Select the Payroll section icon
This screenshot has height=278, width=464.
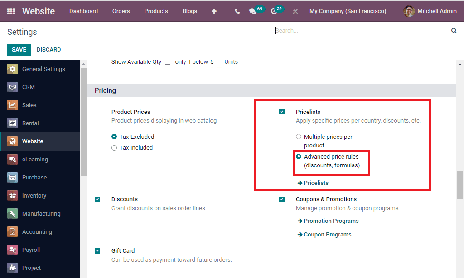(x=13, y=250)
